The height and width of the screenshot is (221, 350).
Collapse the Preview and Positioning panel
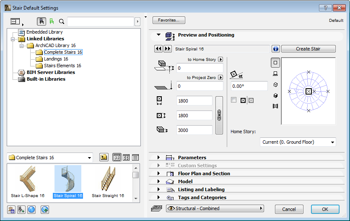coord(158,35)
